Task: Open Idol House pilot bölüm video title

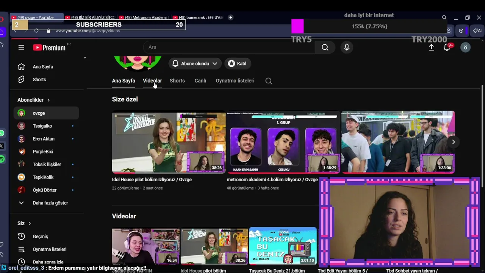Action: point(152,180)
